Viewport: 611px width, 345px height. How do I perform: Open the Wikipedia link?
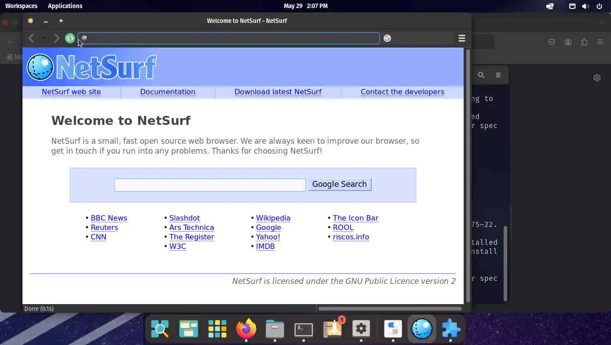[x=273, y=218]
